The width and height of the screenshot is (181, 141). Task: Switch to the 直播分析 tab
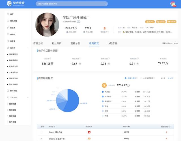[x=75, y=43]
